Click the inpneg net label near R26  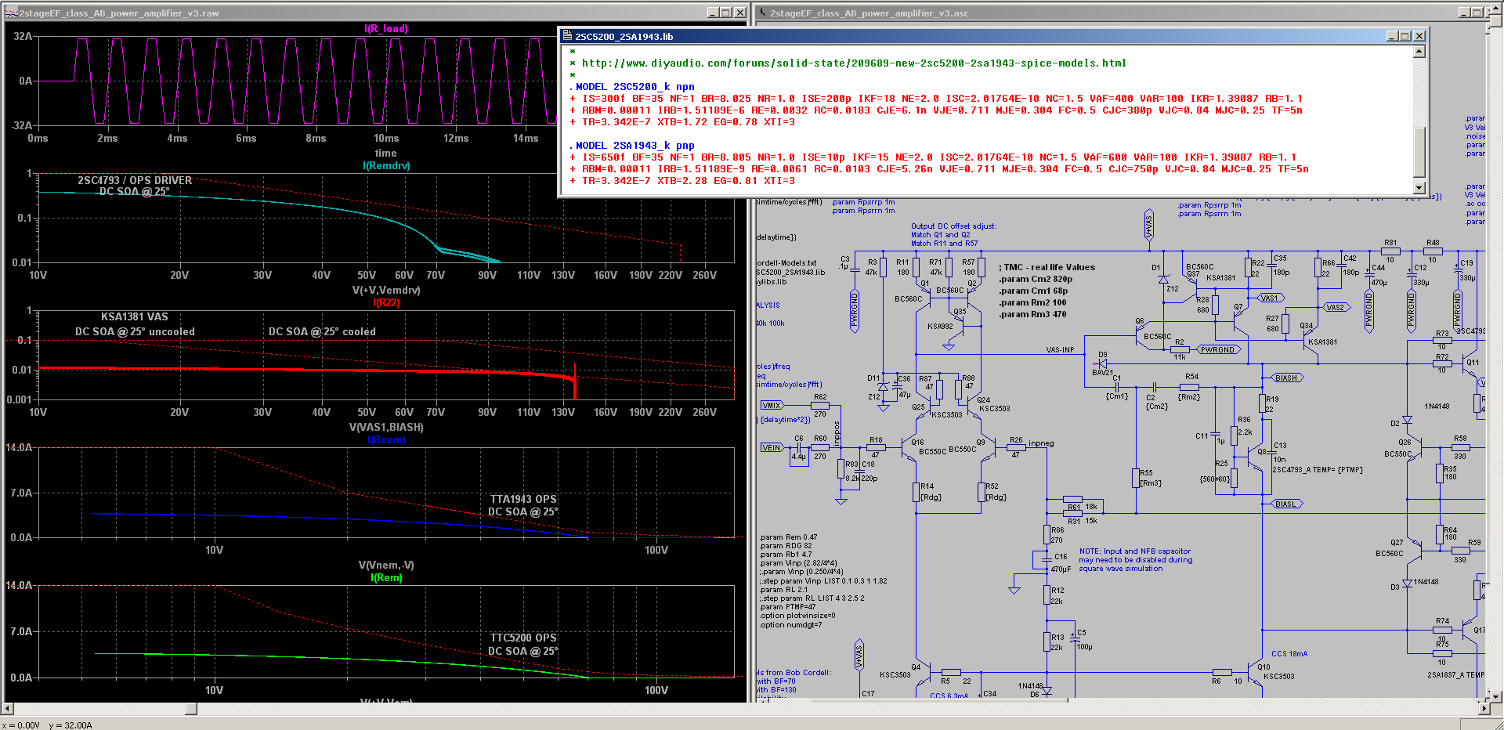[1041, 444]
